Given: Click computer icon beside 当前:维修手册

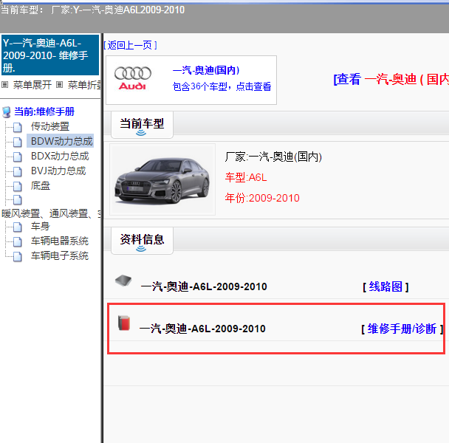Looking at the screenshot, I should [7, 112].
